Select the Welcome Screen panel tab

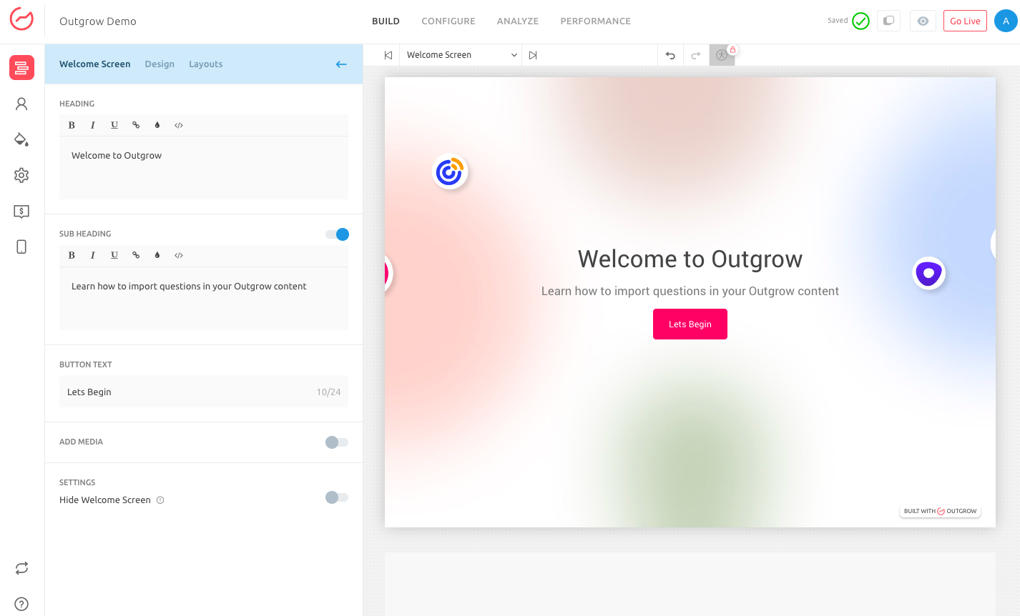[x=95, y=64]
